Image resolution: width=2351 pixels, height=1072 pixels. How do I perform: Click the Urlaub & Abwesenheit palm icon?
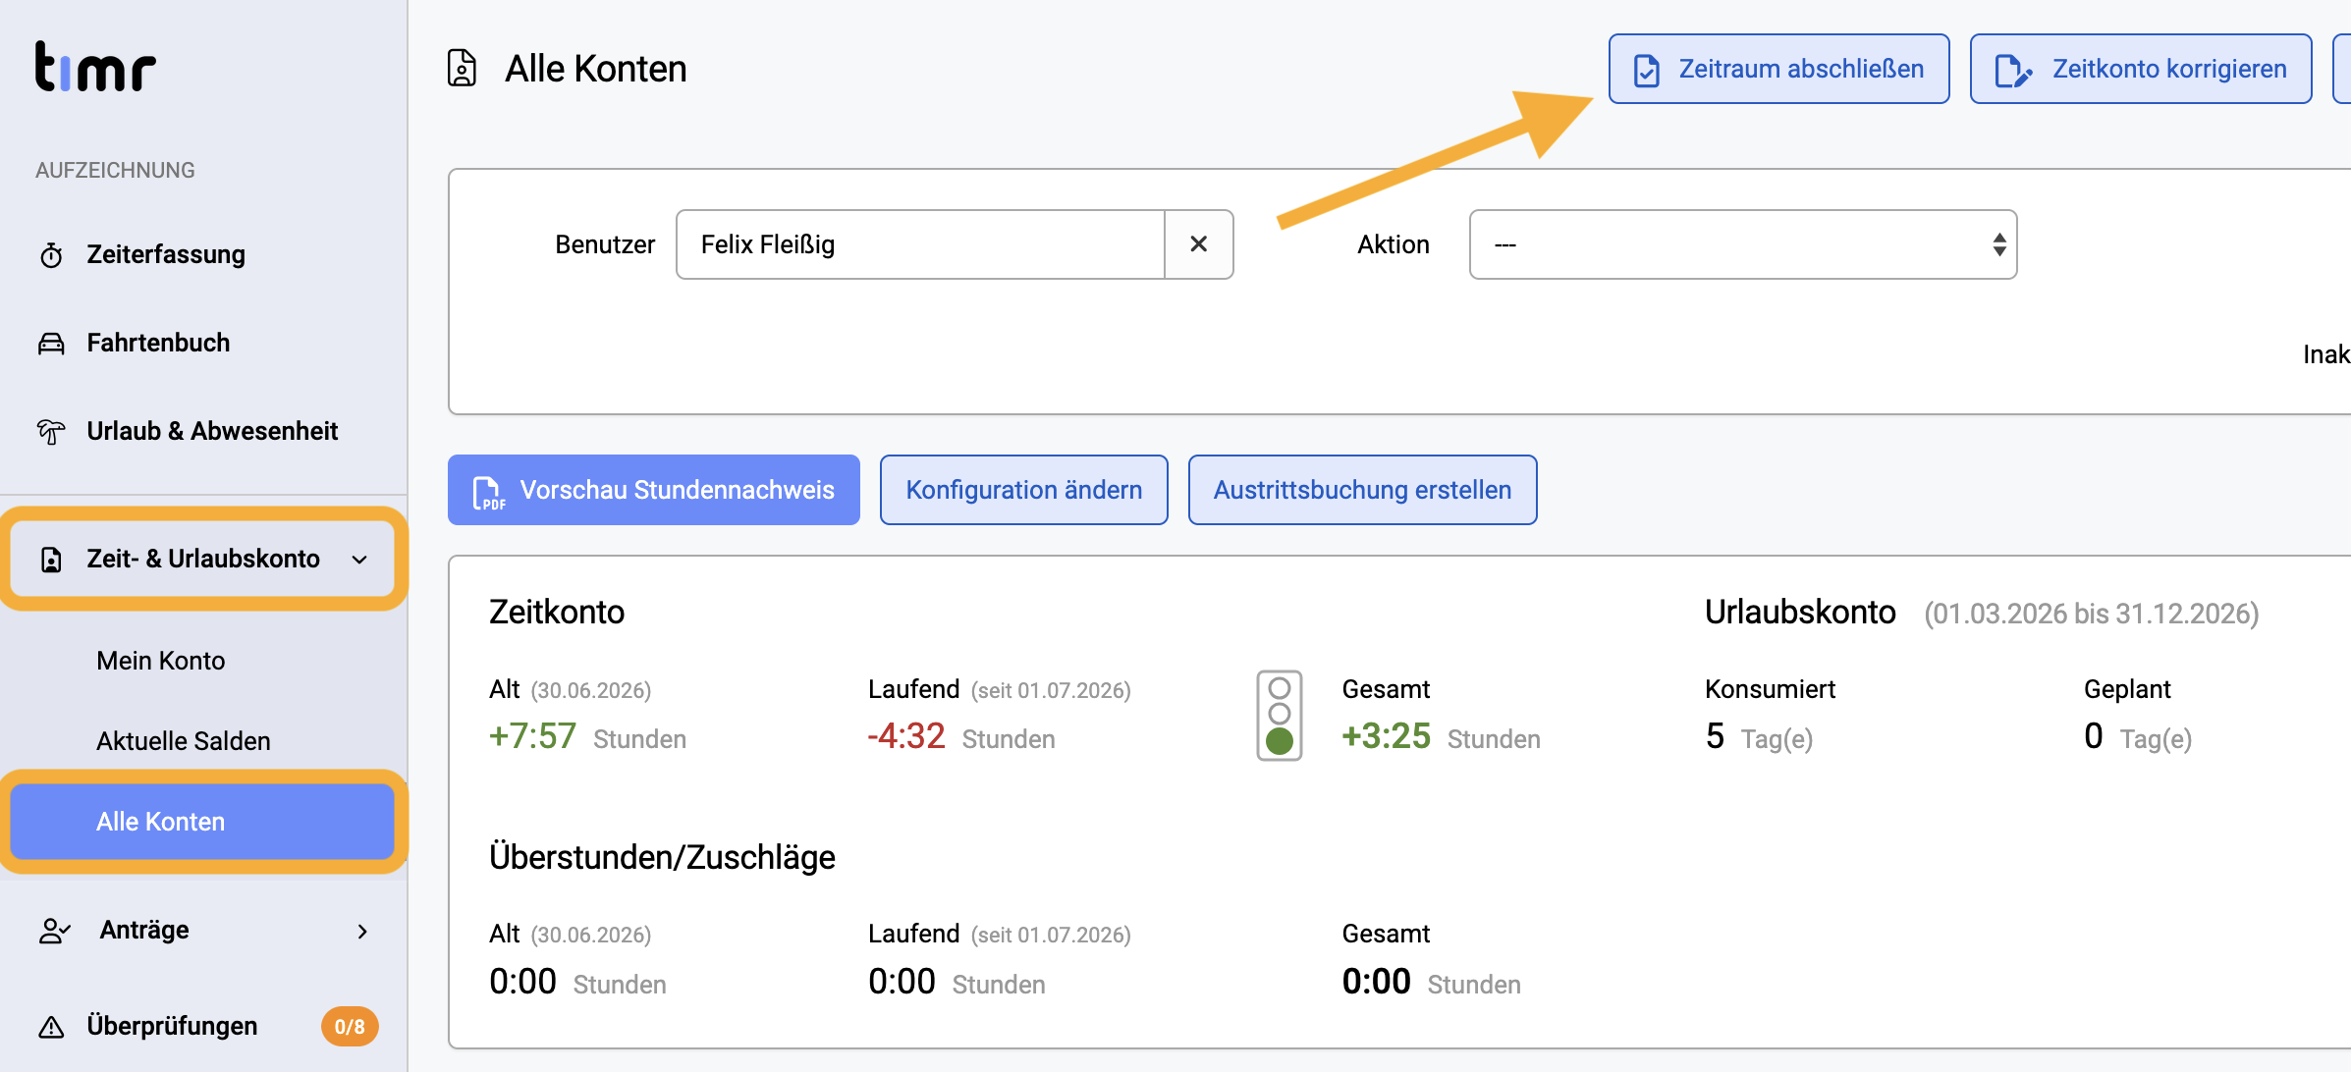pos(51,431)
